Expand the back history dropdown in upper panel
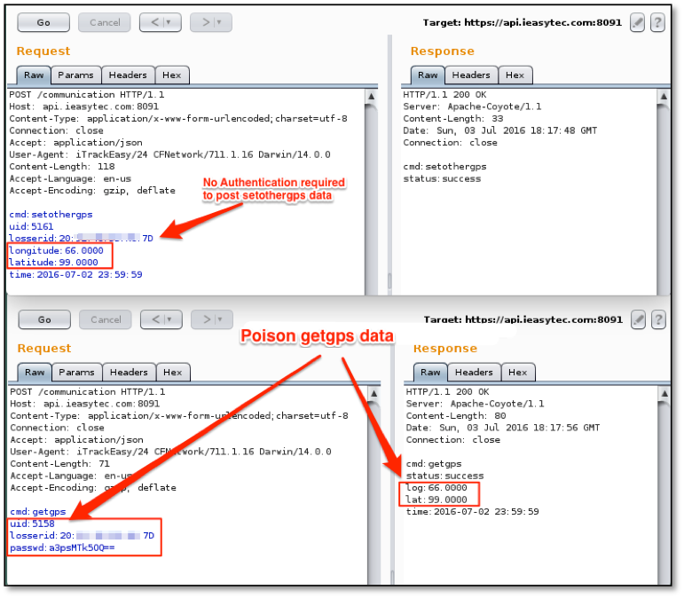Viewport: 684px width, 598px height. pyautogui.click(x=167, y=22)
